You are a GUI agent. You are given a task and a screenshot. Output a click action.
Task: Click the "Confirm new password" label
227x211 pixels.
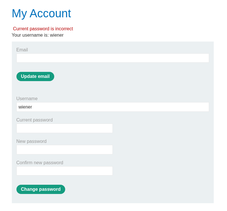40,163
